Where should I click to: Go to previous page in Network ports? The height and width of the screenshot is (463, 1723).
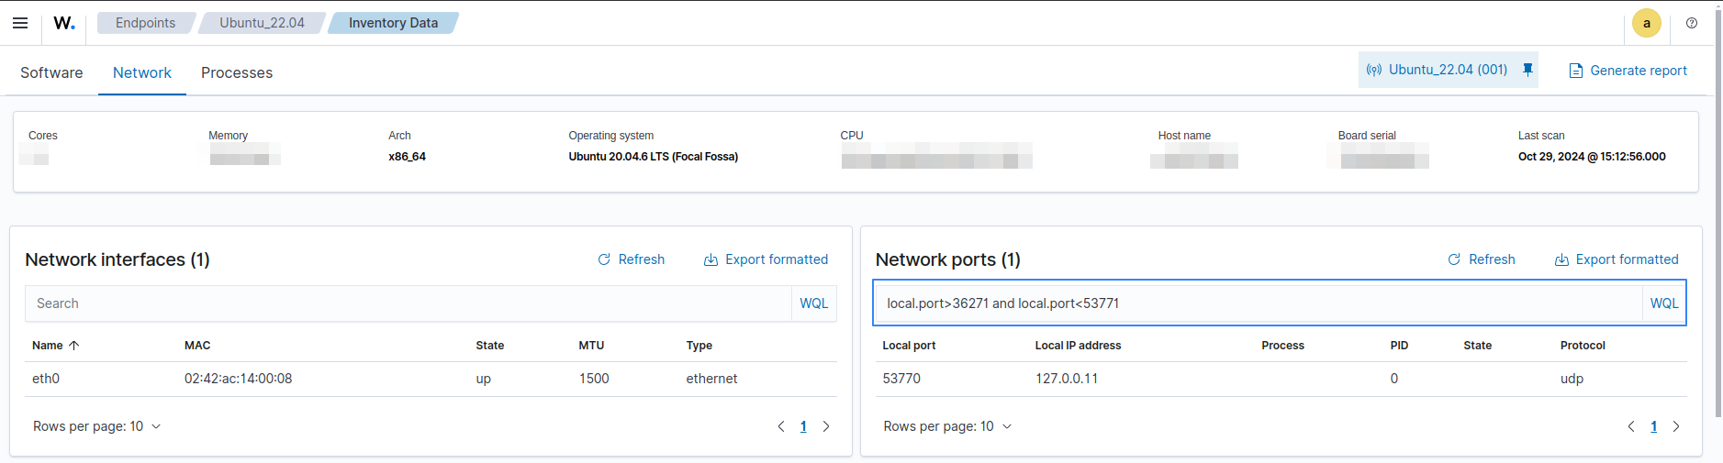pyautogui.click(x=1631, y=426)
